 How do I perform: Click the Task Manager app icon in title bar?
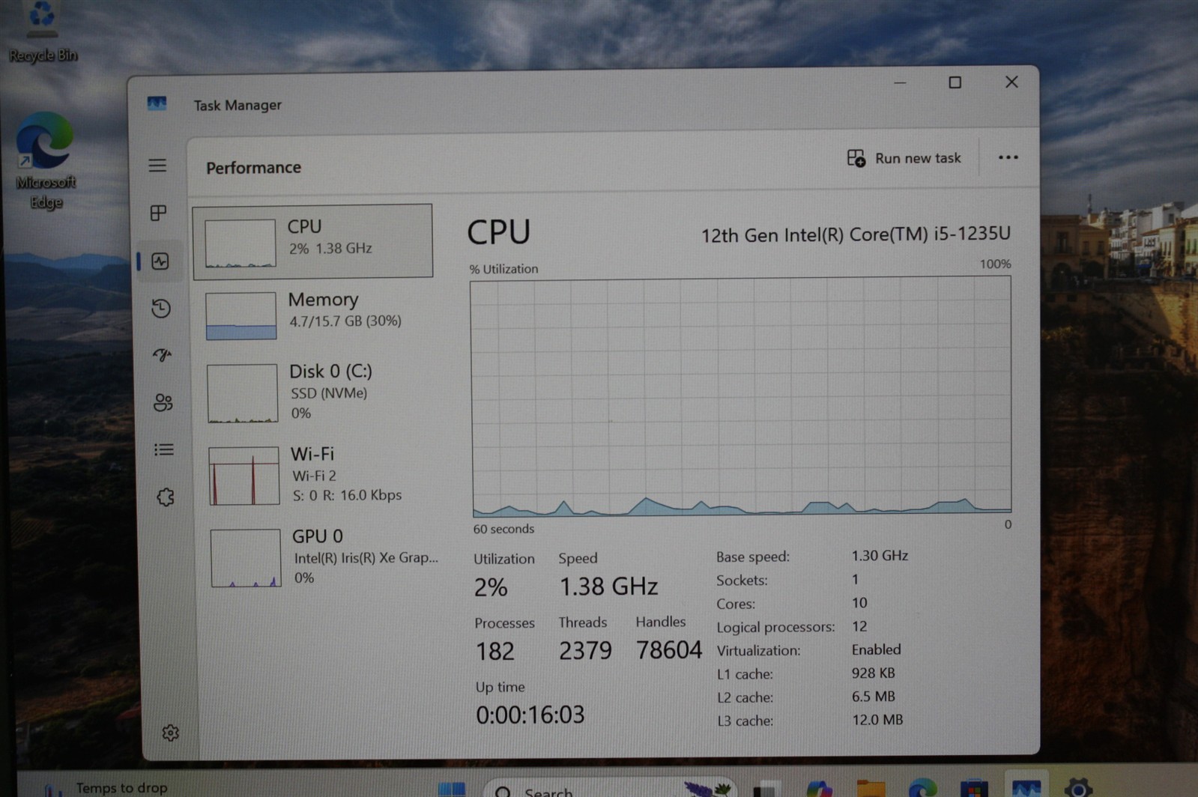[x=157, y=103]
